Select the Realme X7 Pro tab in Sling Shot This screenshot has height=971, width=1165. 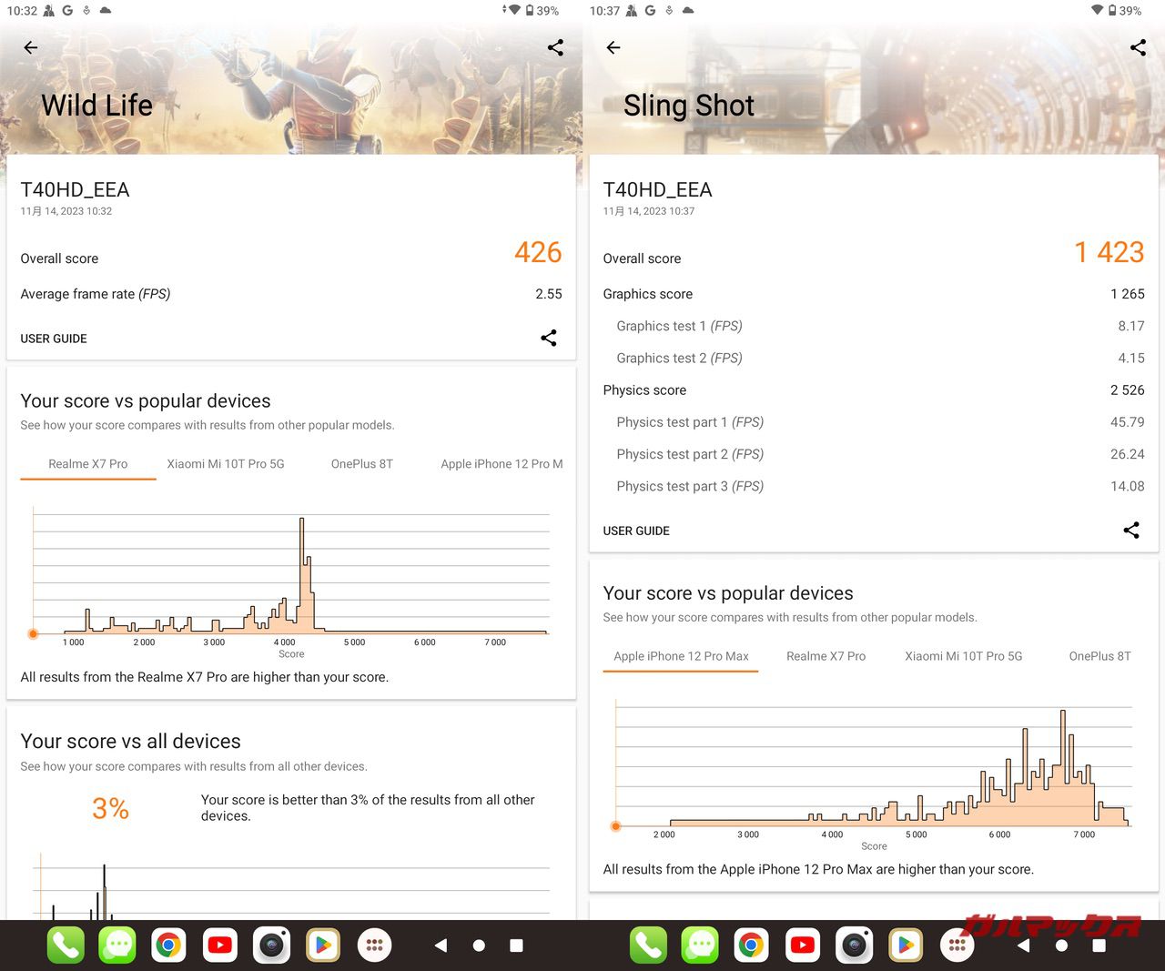tap(826, 656)
